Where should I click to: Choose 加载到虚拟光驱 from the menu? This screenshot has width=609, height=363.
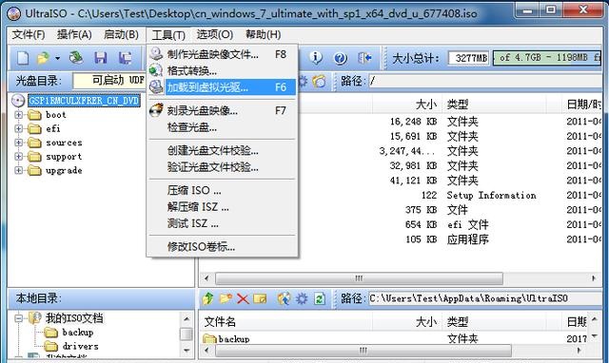(222, 87)
